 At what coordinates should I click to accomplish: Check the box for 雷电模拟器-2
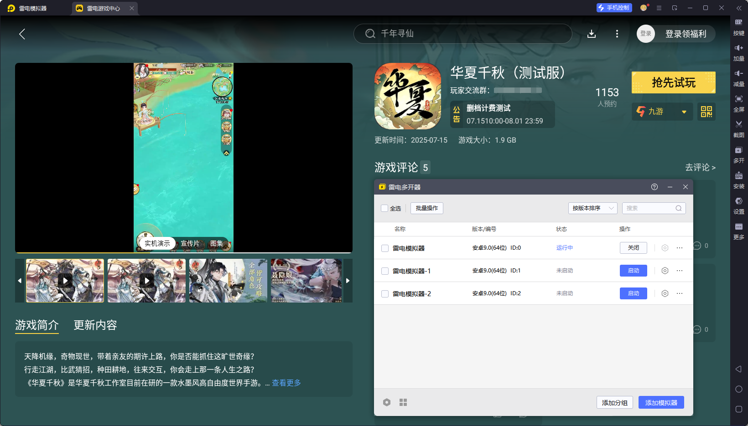click(385, 294)
